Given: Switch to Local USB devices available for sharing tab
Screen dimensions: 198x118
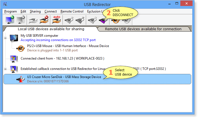Looking at the screenshot, I should pos(51,29).
